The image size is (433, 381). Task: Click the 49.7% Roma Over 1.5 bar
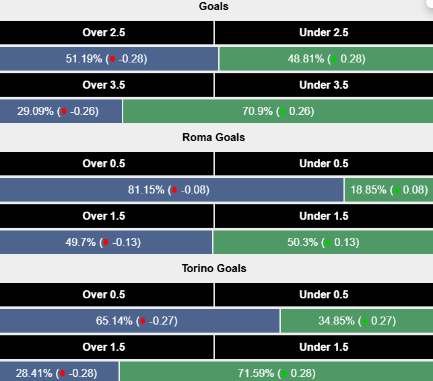click(x=106, y=243)
